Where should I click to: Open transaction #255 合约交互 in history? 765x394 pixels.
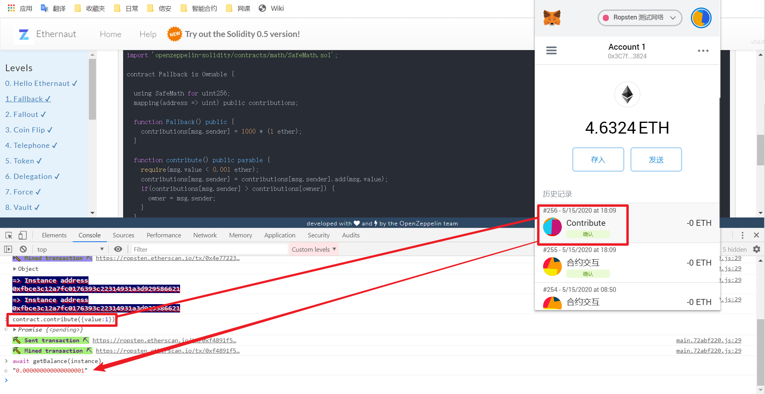coord(628,262)
